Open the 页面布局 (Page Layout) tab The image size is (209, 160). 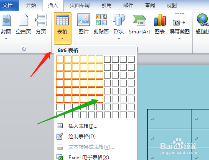pyautogui.click(x=79, y=5)
